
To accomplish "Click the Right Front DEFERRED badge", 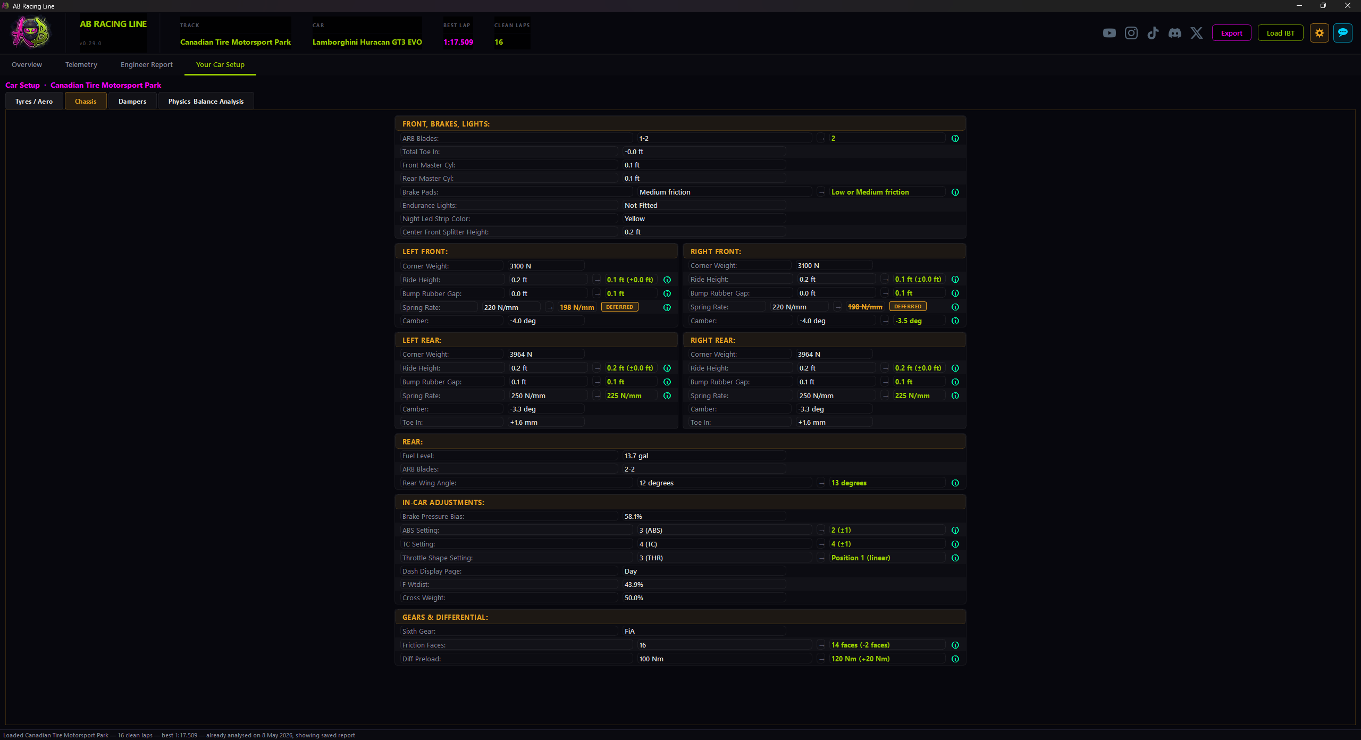I will click(x=908, y=307).
